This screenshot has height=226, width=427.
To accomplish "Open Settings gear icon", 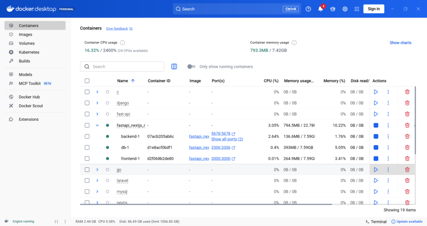I will [345, 9].
